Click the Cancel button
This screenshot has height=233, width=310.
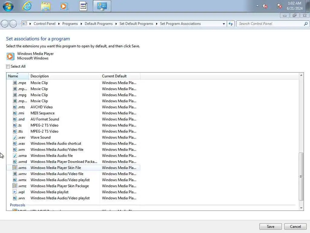tap(295, 226)
